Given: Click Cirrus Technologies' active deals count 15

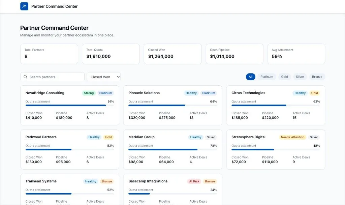Looking at the screenshot, I should 294,118.
